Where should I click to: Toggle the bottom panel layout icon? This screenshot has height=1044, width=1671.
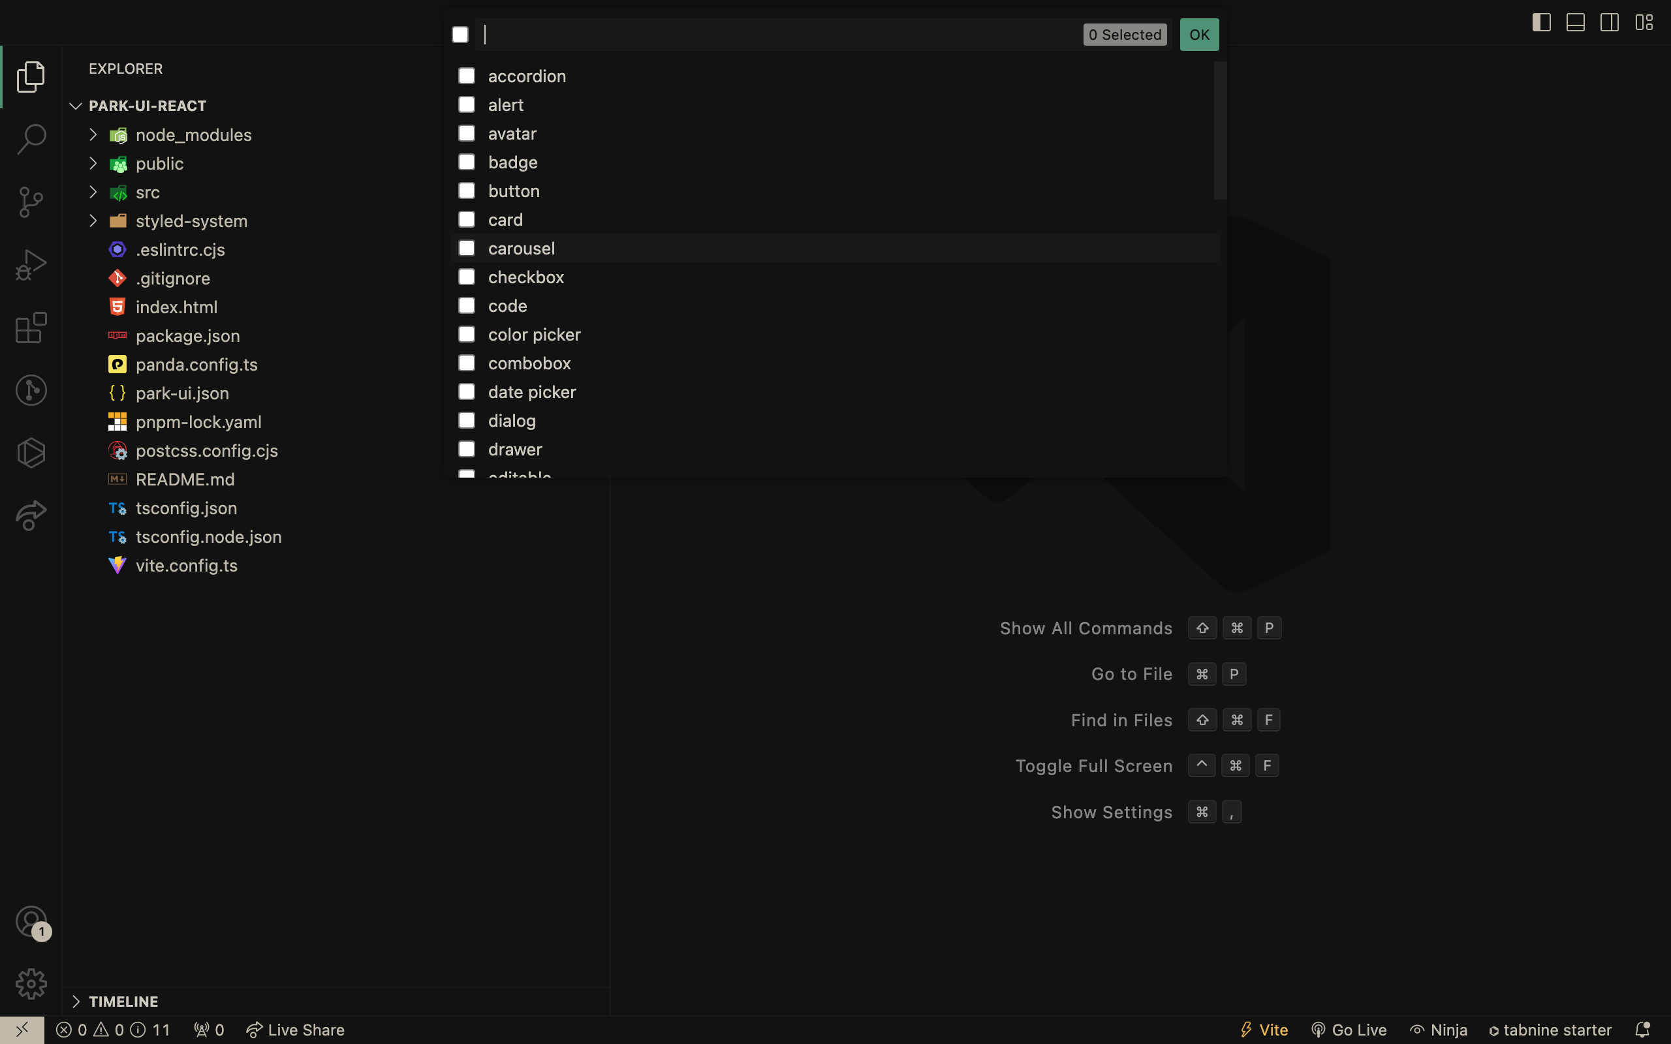(x=1575, y=22)
